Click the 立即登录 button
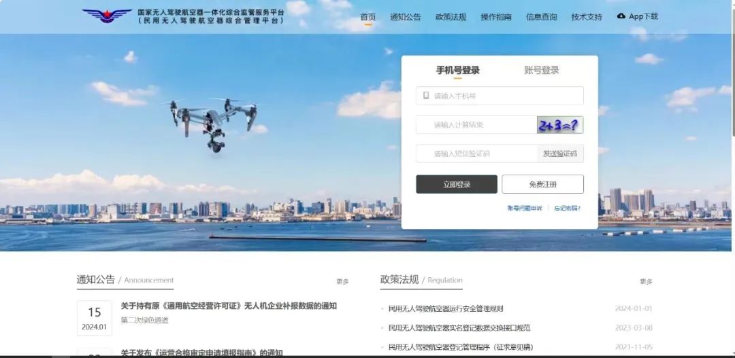This screenshot has width=735, height=358. tap(457, 184)
